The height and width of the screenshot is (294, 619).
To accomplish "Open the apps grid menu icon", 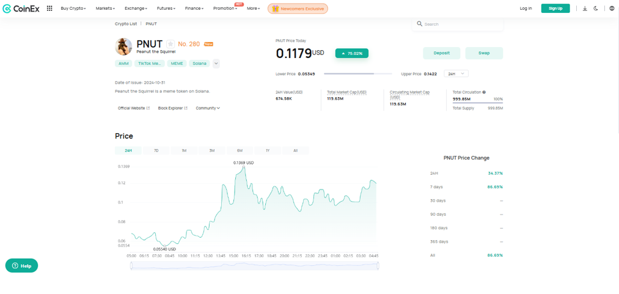I will click(49, 9).
